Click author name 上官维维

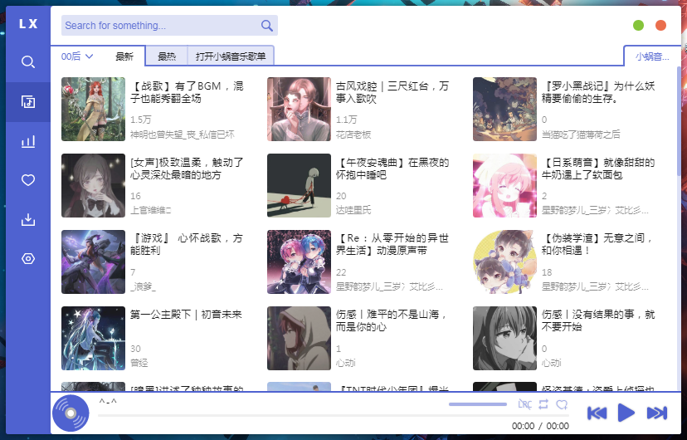(151, 210)
